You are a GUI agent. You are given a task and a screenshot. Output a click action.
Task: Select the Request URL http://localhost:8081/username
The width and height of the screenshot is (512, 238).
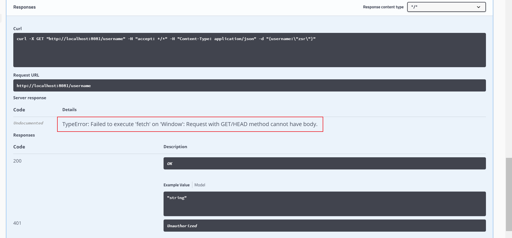tap(249, 85)
